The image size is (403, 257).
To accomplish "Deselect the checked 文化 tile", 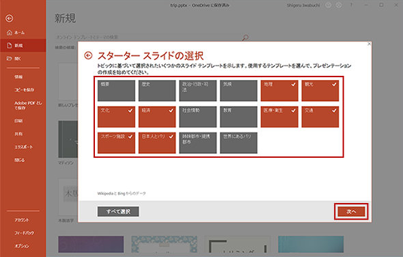I will point(116,117).
